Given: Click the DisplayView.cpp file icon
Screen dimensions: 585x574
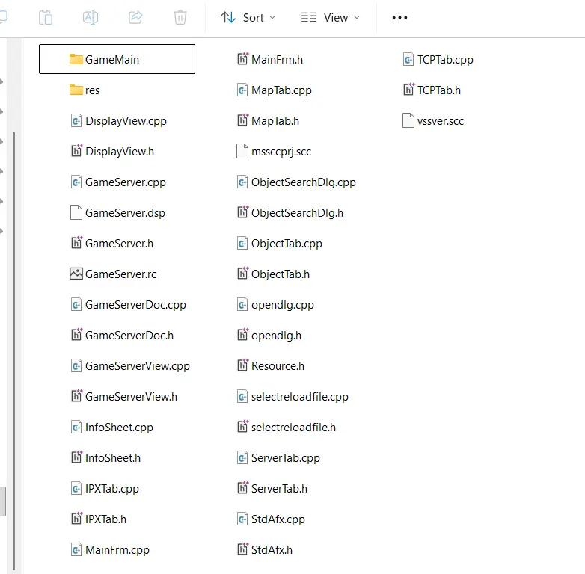Looking at the screenshot, I should pos(76,121).
